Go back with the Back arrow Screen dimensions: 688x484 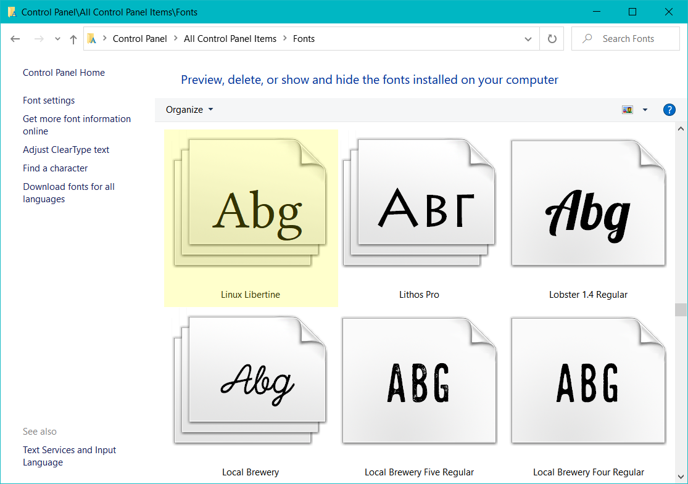15,39
